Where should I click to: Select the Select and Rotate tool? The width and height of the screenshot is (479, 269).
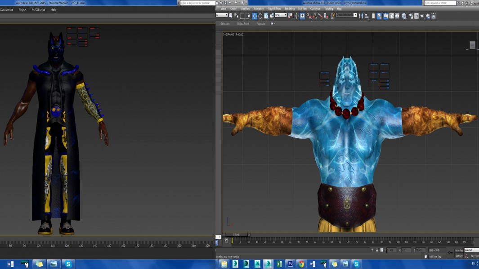(x=260, y=16)
